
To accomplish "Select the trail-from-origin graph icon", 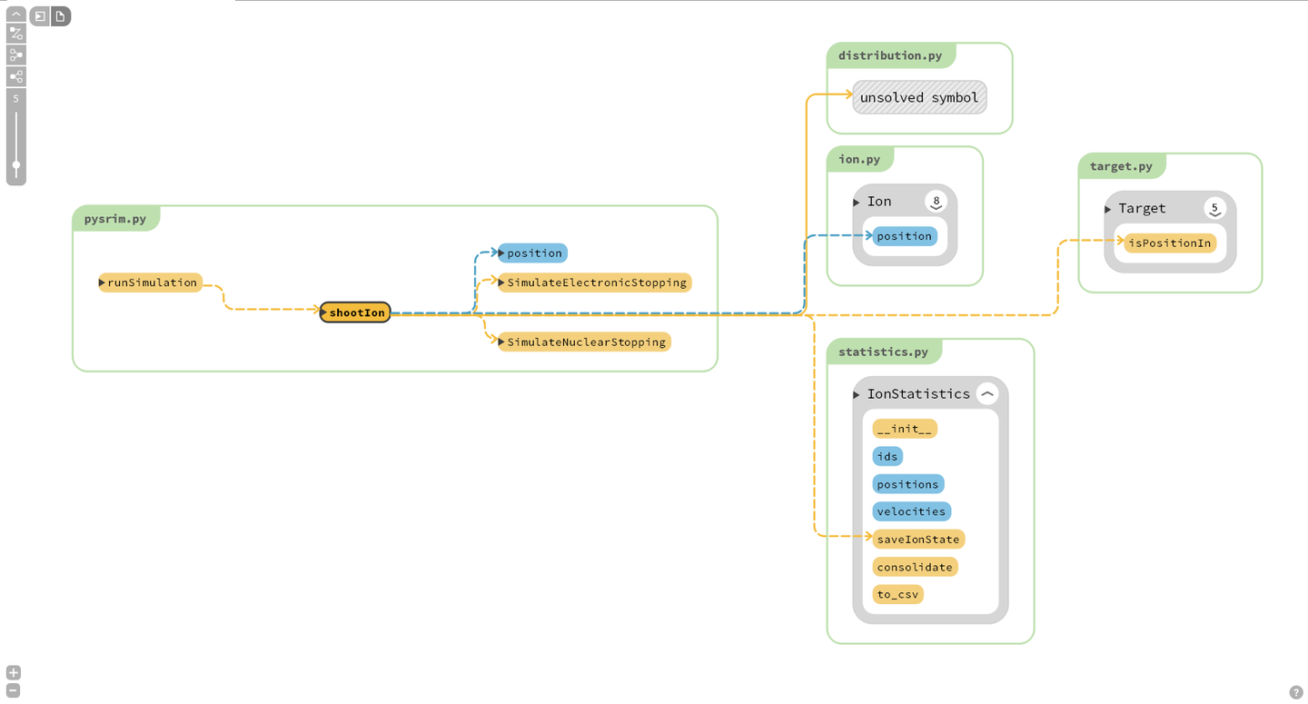I will click(x=15, y=76).
